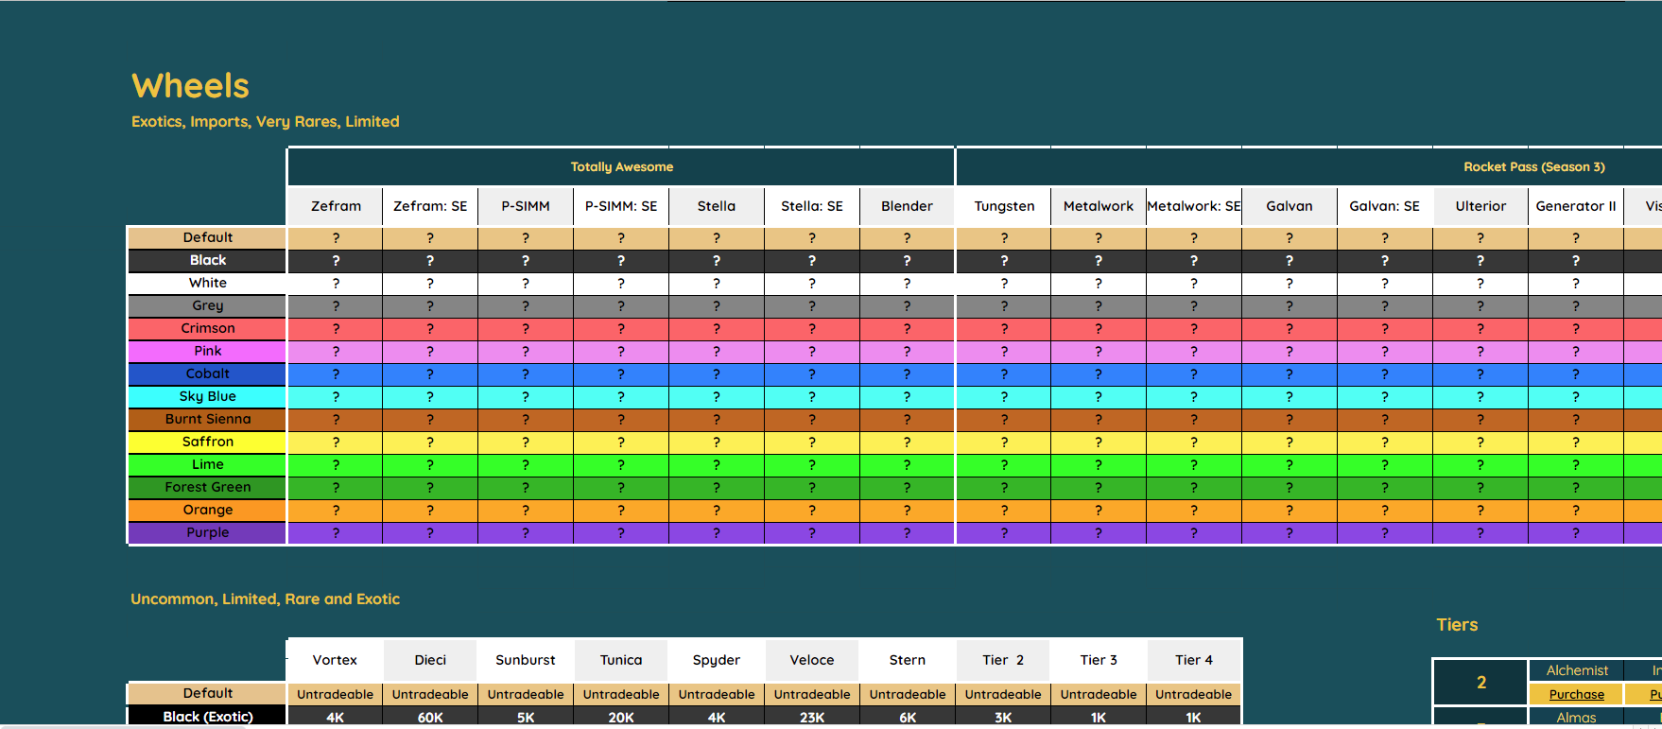The width and height of the screenshot is (1662, 729).
Task: Click the Purple row label
Action: pyautogui.click(x=207, y=532)
